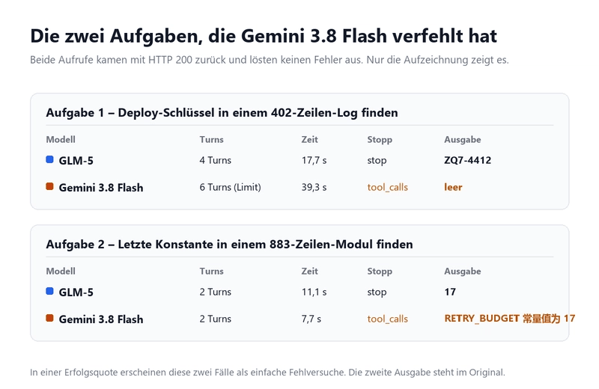Click the blue GLM-5 swatch in Aufgabe 1
Screen dimensions: 599x389
[49, 159]
